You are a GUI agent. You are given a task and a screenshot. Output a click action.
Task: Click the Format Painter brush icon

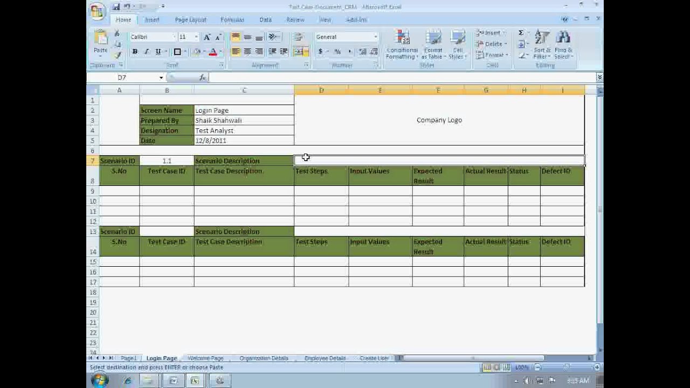117,55
